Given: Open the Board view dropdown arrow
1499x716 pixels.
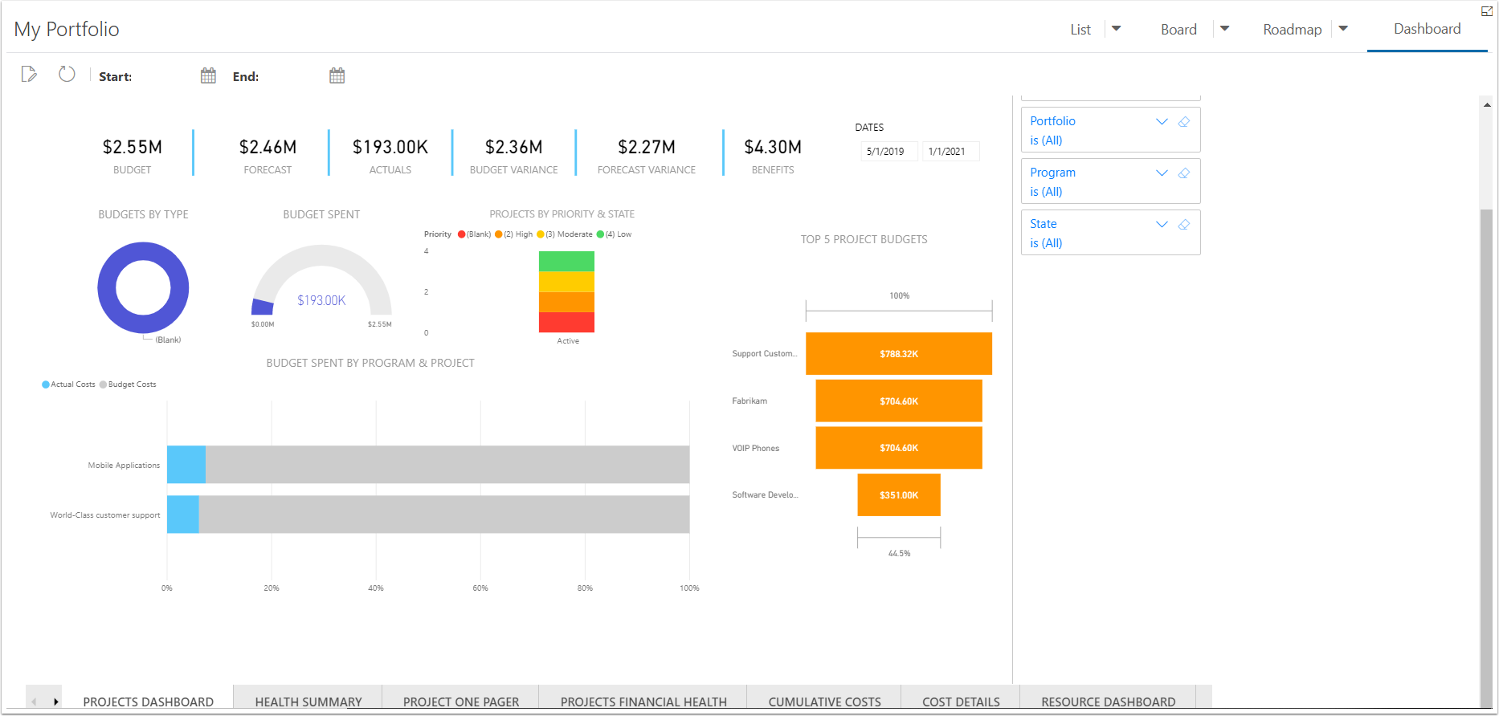Looking at the screenshot, I should (1224, 29).
